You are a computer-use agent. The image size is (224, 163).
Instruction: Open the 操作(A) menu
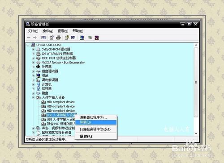[x=48, y=31]
